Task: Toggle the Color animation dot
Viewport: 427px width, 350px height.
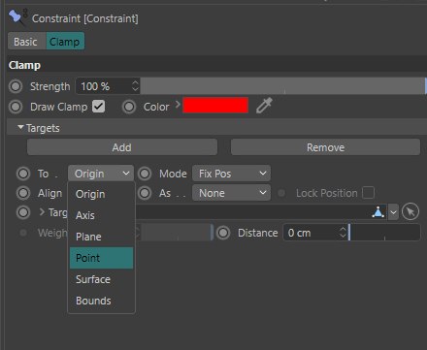Action: click(x=129, y=107)
